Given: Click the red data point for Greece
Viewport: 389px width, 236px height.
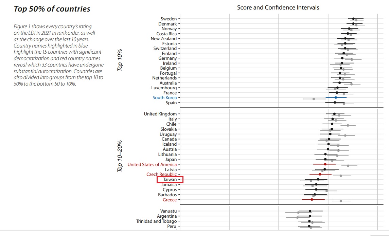Looking at the screenshot, I should tap(312, 200).
